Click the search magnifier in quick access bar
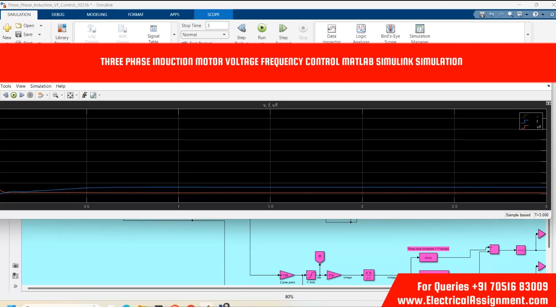 [x=510, y=14]
